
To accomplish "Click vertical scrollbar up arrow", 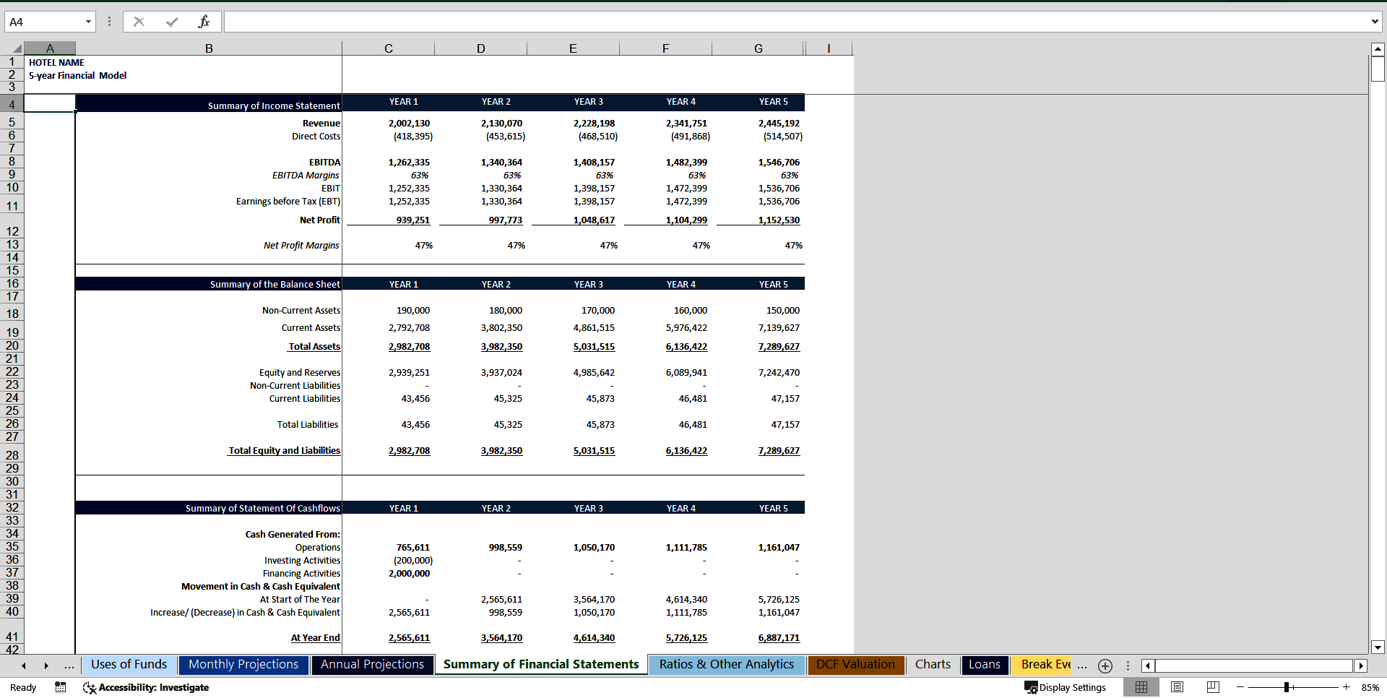I will 1378,49.
